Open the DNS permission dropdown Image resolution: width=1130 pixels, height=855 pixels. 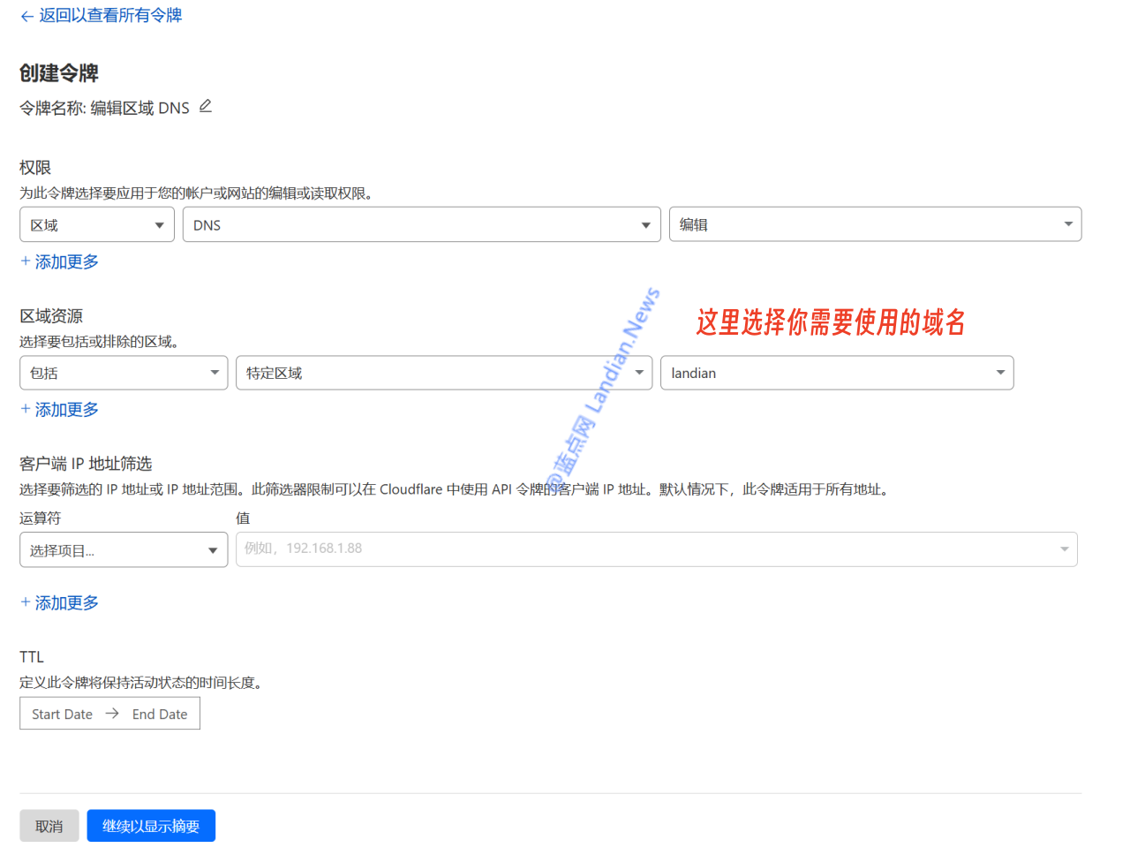click(x=421, y=225)
